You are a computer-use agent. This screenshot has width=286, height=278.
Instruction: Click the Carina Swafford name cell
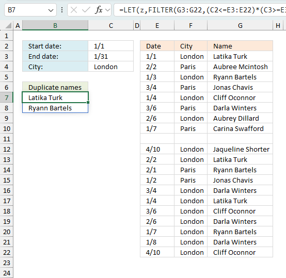click(x=240, y=128)
